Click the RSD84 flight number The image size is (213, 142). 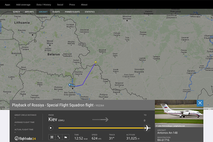(x=100, y=106)
